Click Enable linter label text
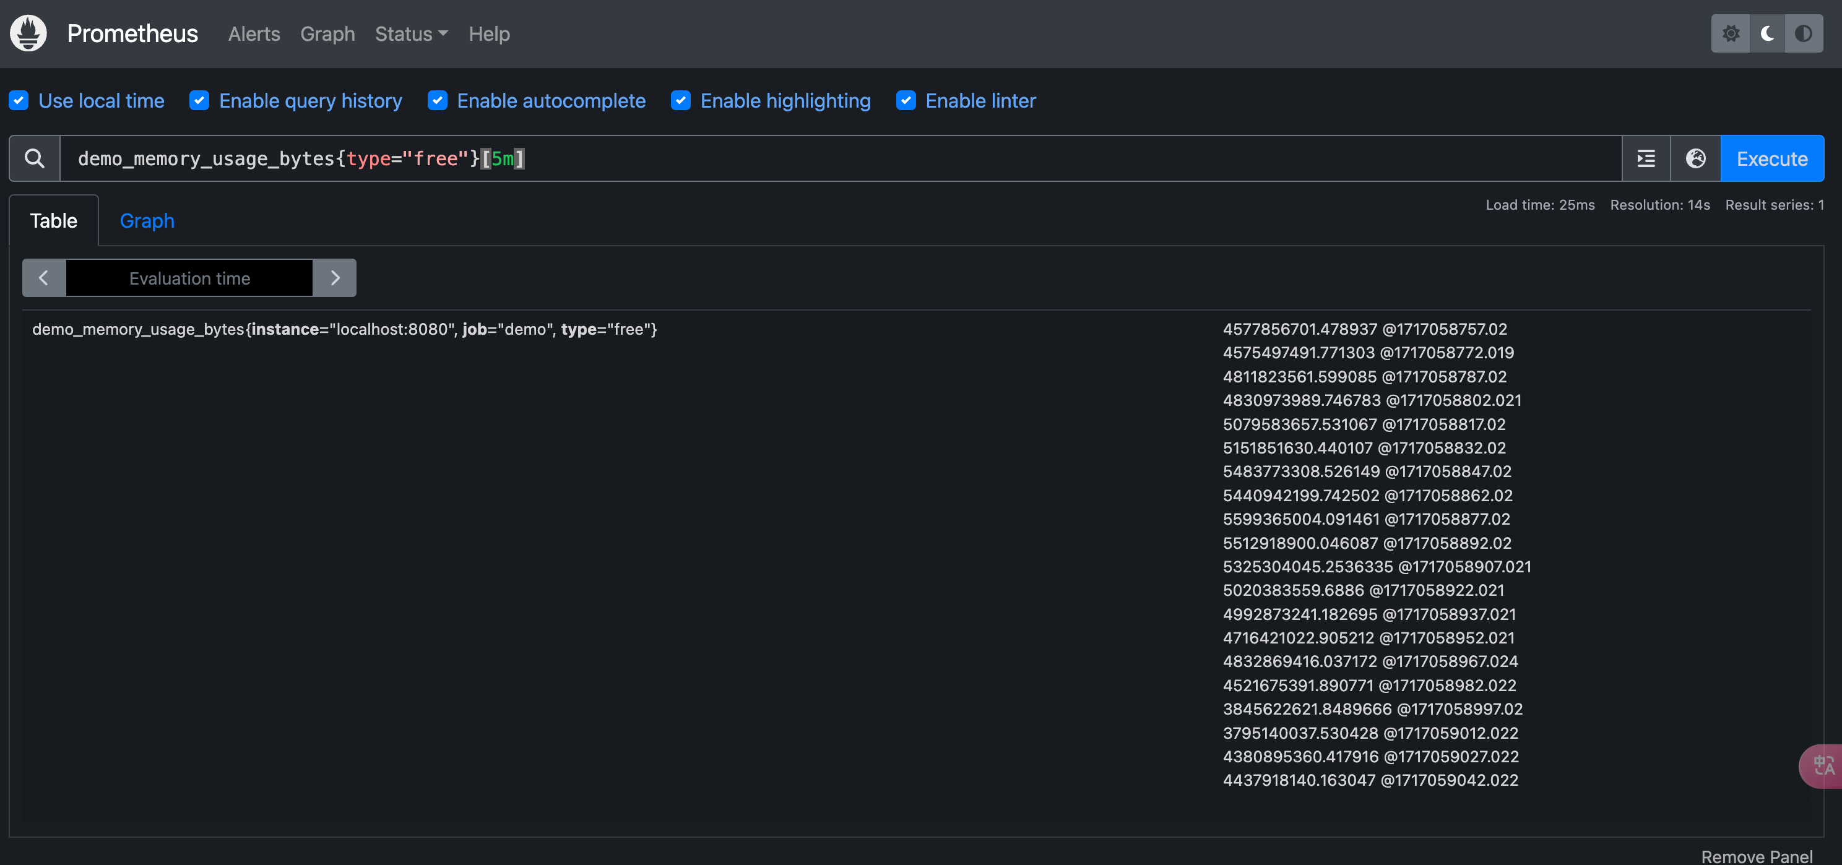Viewport: 1842px width, 865px height. [980, 101]
